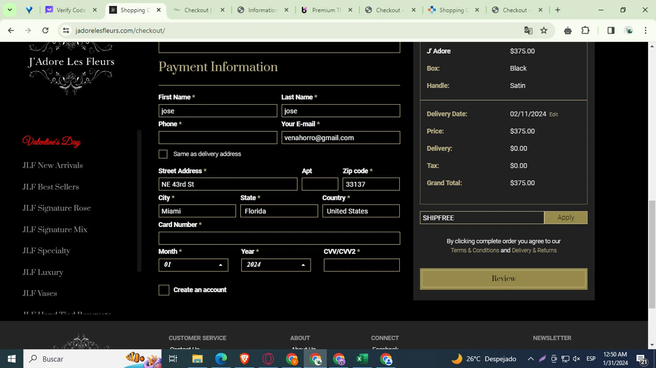Click the CVV/CVV2 field
The image size is (656, 368).
click(x=362, y=265)
